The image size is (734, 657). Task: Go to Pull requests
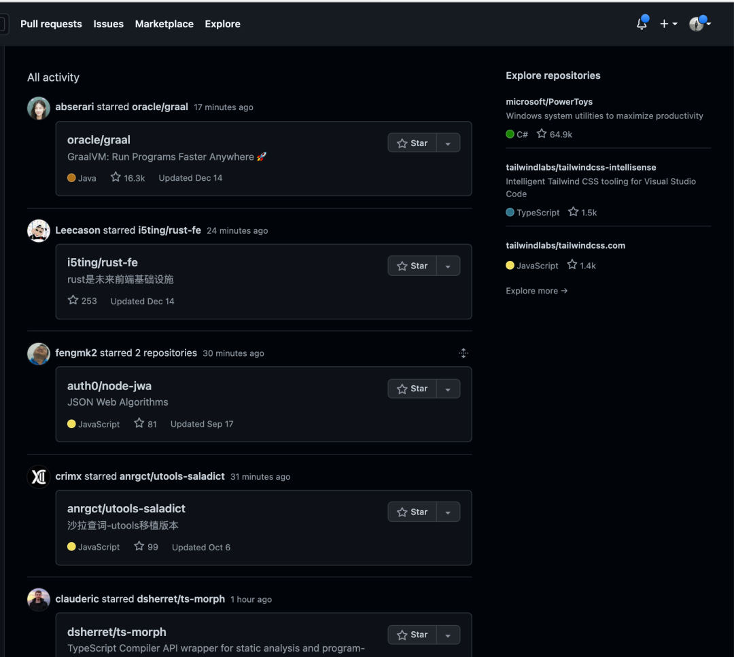point(51,24)
